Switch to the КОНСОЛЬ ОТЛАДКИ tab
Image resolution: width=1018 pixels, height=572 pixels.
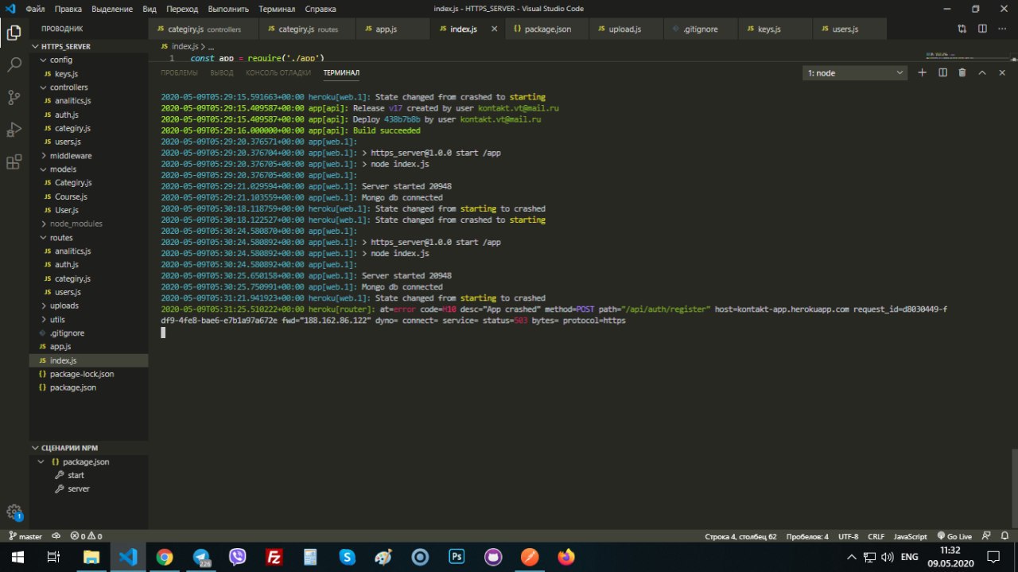pos(278,72)
